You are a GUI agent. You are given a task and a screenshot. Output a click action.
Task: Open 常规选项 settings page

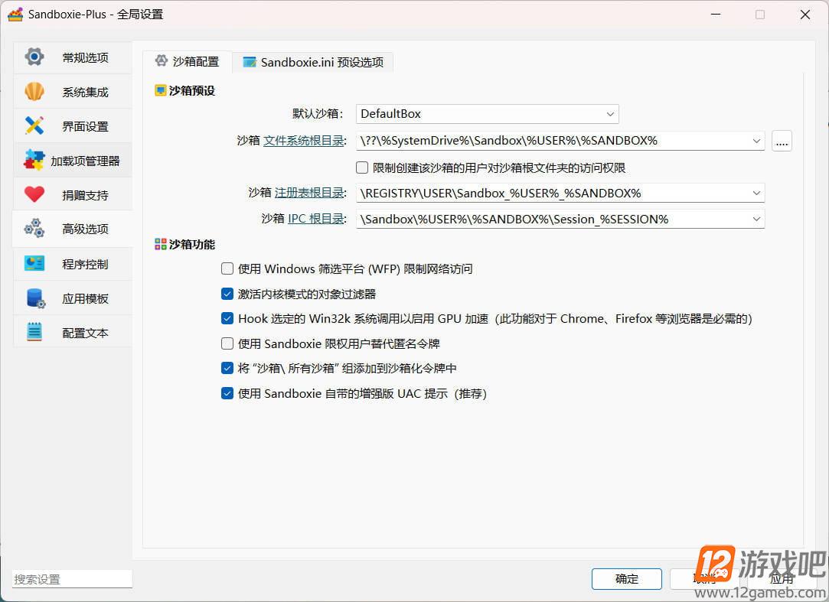(73, 57)
